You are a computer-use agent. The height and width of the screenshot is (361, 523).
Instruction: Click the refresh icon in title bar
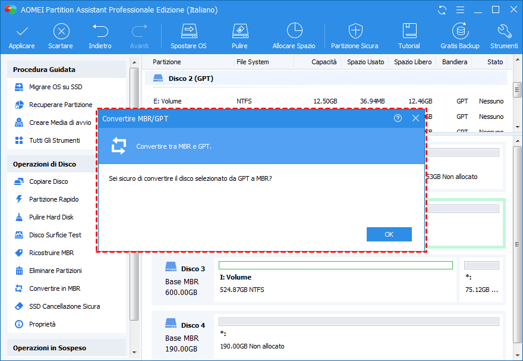pos(442,10)
